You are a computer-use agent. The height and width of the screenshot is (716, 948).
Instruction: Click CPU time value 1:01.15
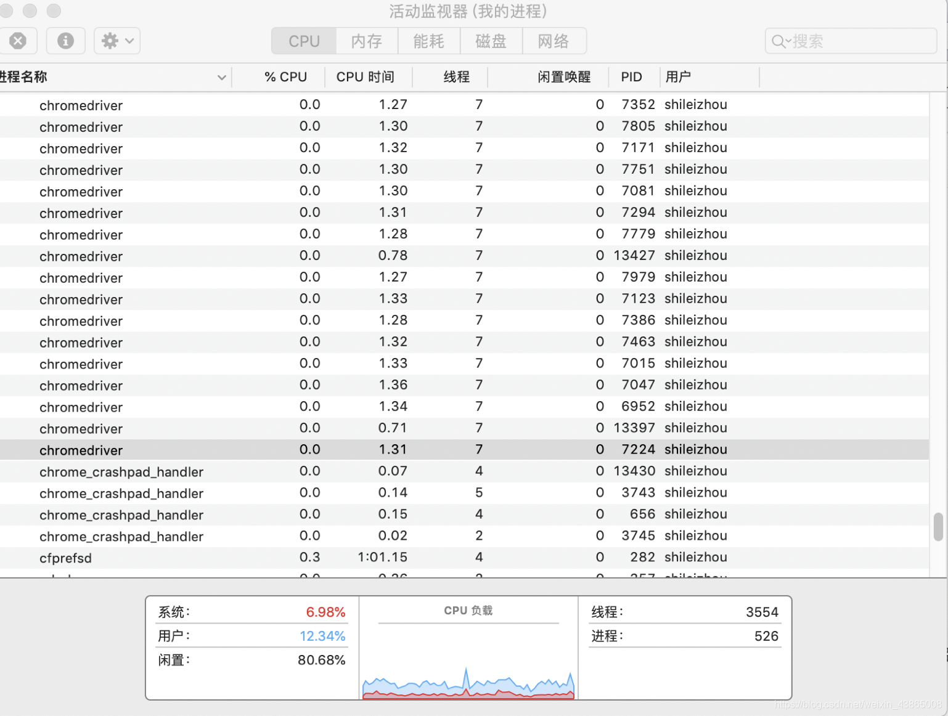[x=383, y=557]
